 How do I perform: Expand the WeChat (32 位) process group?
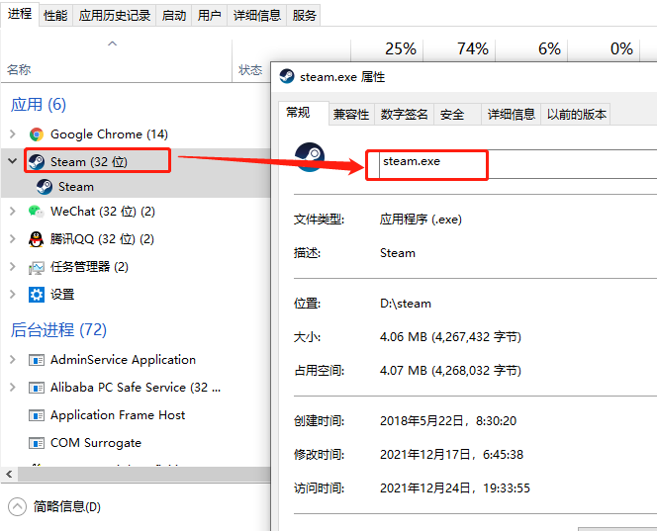tap(13, 212)
